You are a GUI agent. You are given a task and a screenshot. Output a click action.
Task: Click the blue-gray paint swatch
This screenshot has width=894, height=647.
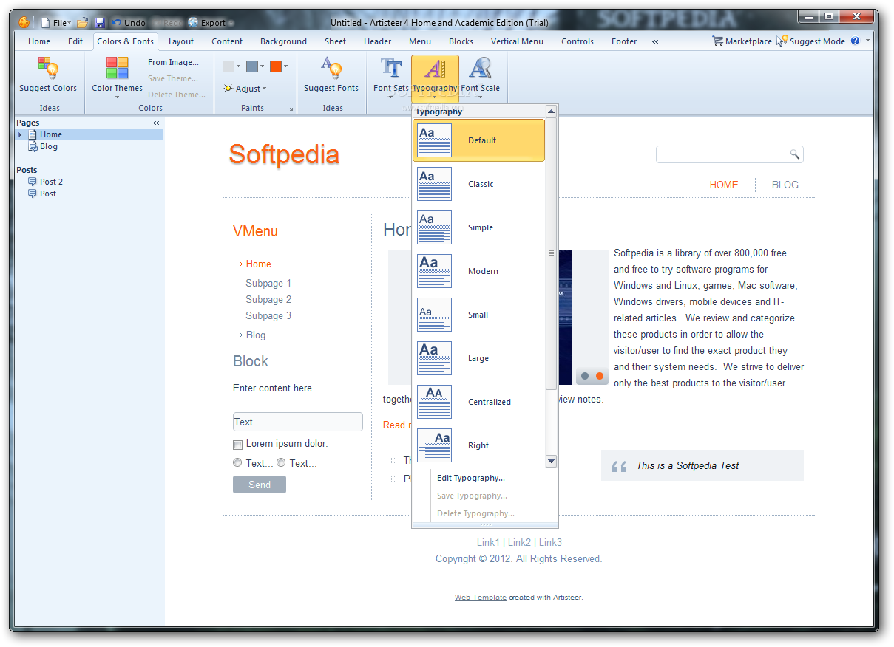pos(252,66)
